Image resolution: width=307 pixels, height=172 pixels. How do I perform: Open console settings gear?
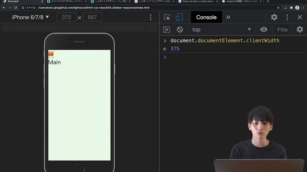pos(299,30)
